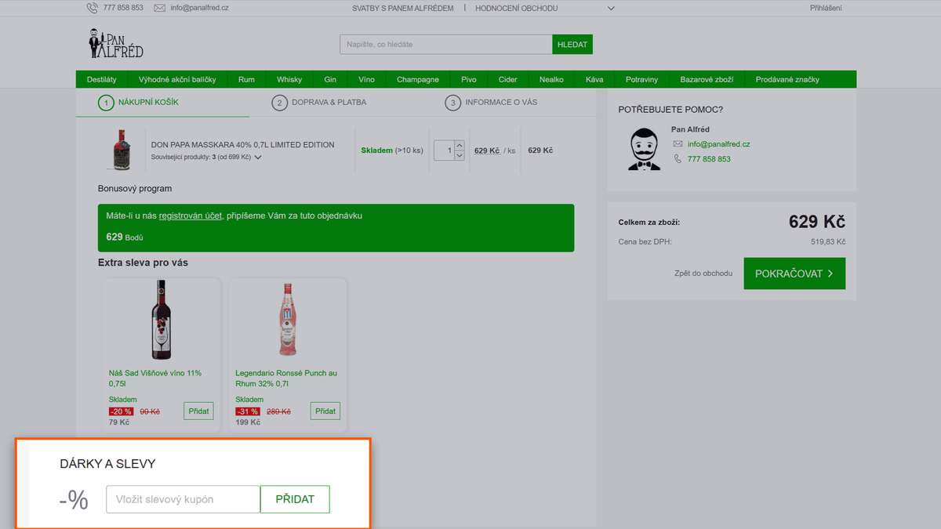The width and height of the screenshot is (941, 529).
Task: Click the Pan Alfréd logo
Action: click(x=116, y=45)
